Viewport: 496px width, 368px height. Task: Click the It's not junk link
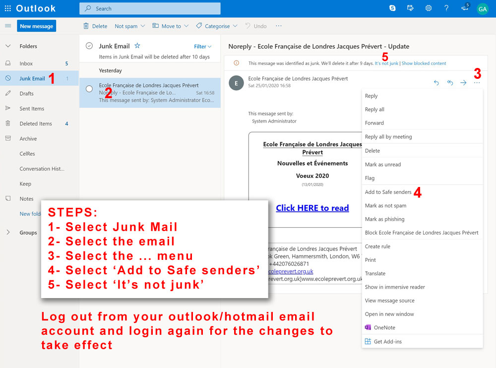[x=386, y=63]
